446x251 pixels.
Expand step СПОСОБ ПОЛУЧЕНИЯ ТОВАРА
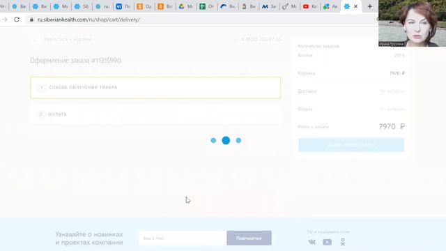(155, 87)
